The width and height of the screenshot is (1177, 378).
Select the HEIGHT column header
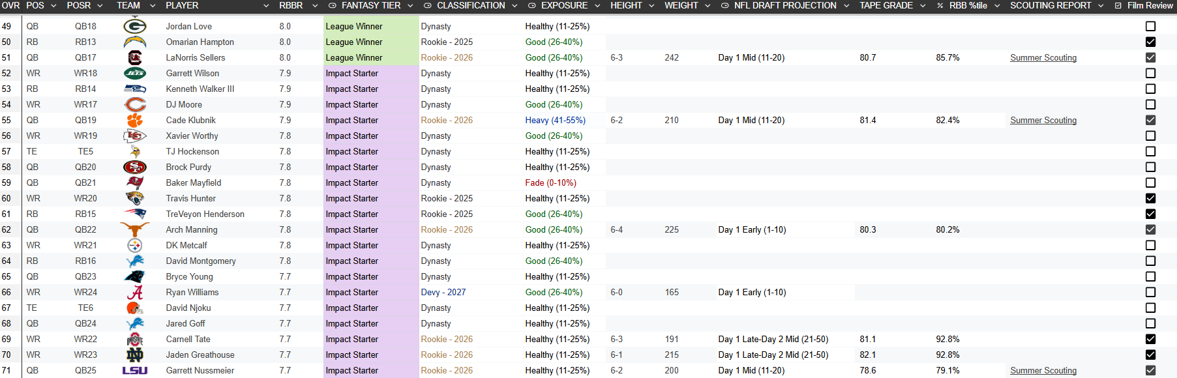pos(626,5)
